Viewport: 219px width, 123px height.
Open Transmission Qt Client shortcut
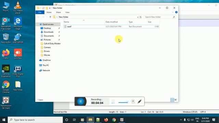click(6, 103)
